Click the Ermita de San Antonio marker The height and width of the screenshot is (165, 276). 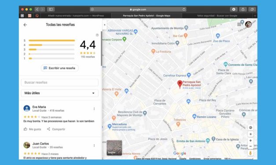click(208, 140)
